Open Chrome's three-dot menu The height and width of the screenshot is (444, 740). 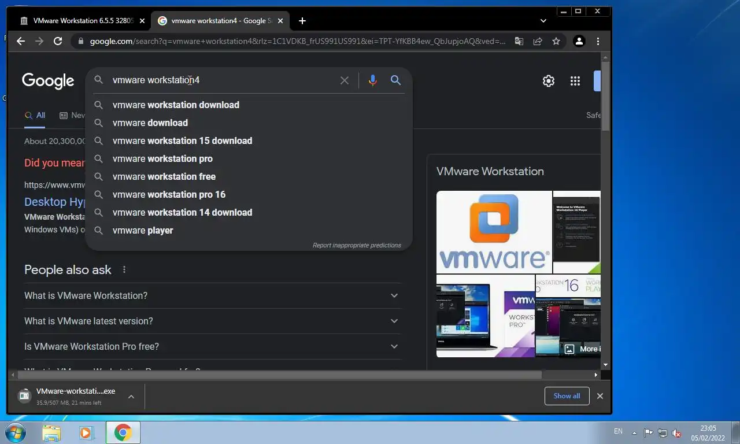[x=598, y=41]
